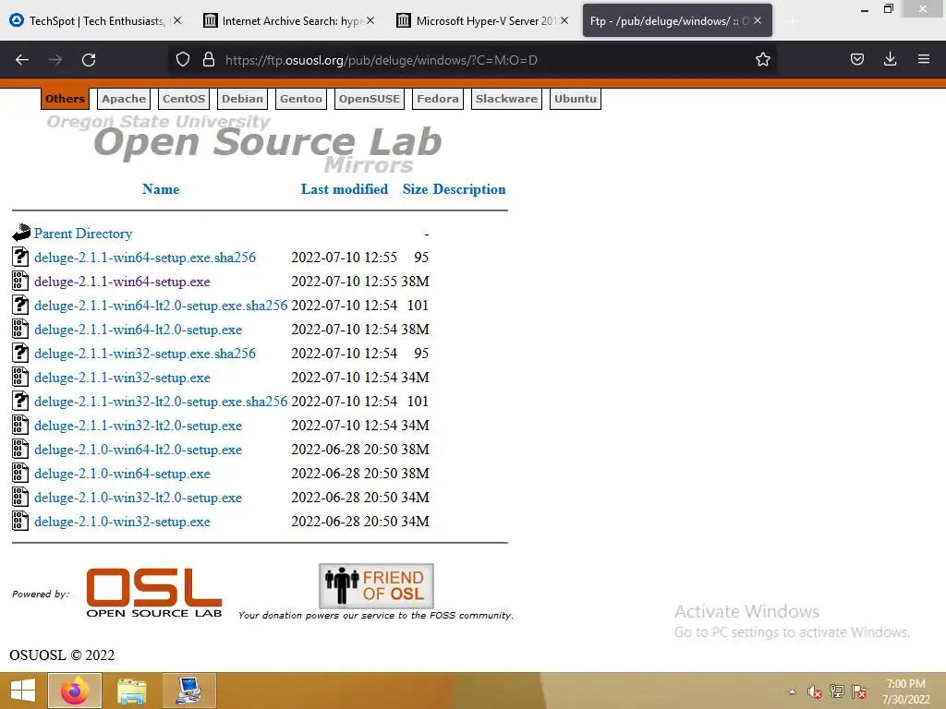Select the Gentoo mirror tab

[x=301, y=99]
